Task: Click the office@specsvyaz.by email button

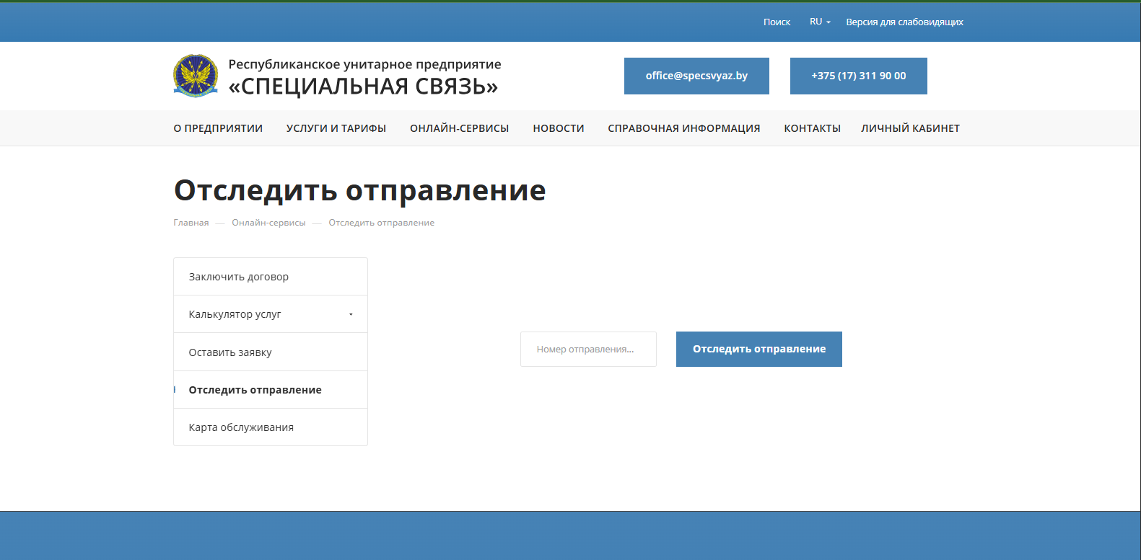Action: tap(696, 76)
